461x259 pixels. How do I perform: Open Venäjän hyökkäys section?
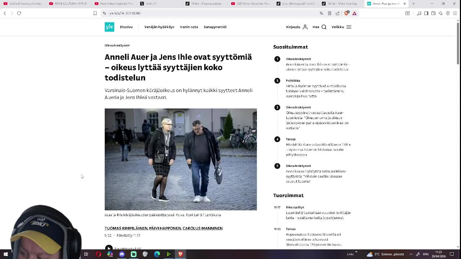[x=159, y=27]
